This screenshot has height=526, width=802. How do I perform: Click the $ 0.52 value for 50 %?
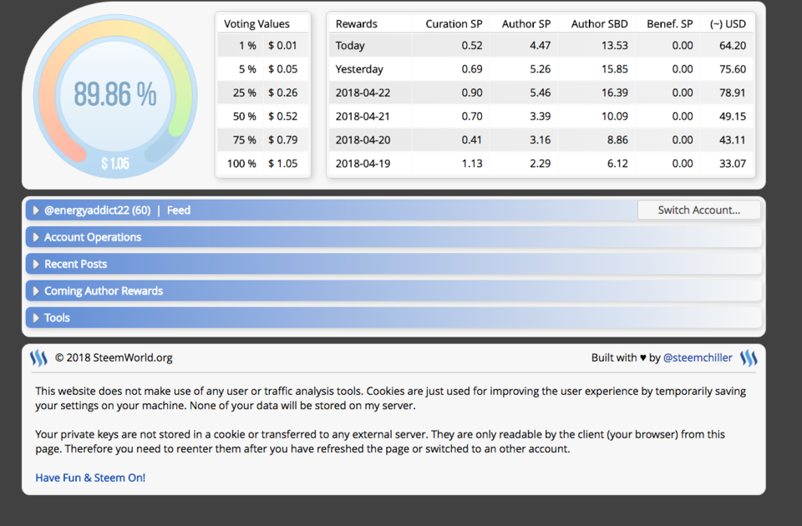(x=283, y=116)
